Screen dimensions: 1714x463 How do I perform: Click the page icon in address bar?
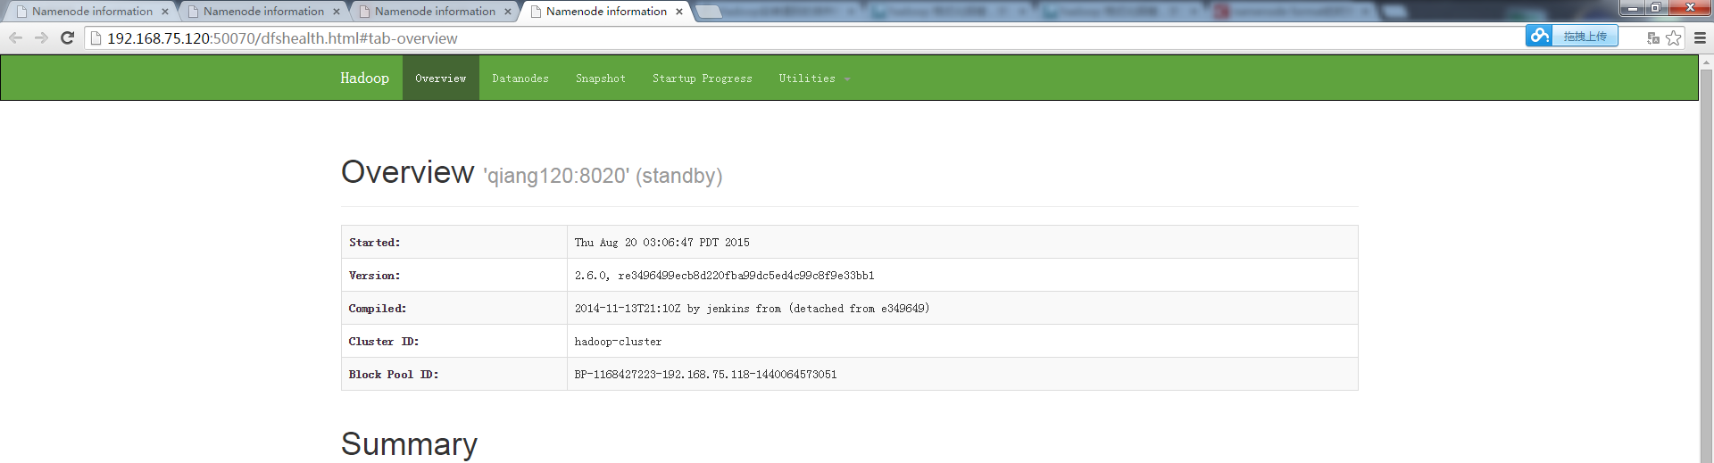(x=96, y=38)
